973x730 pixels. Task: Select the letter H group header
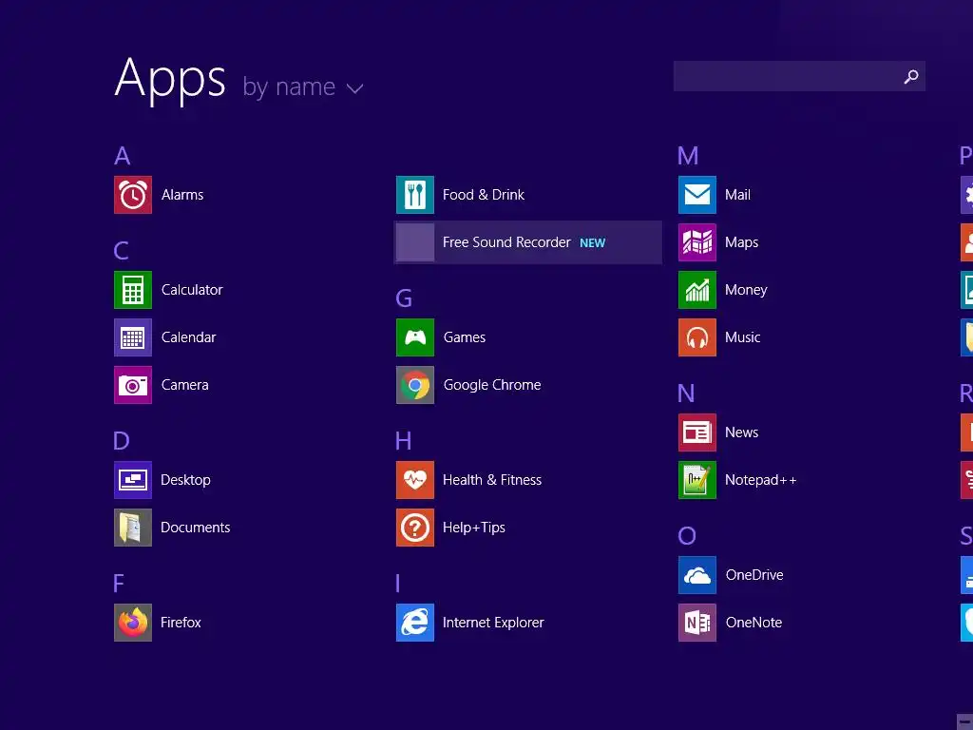(x=403, y=441)
